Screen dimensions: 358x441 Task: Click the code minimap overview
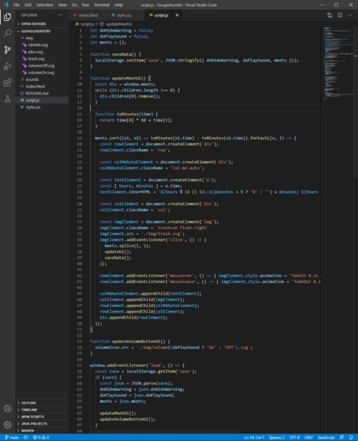(x=338, y=63)
